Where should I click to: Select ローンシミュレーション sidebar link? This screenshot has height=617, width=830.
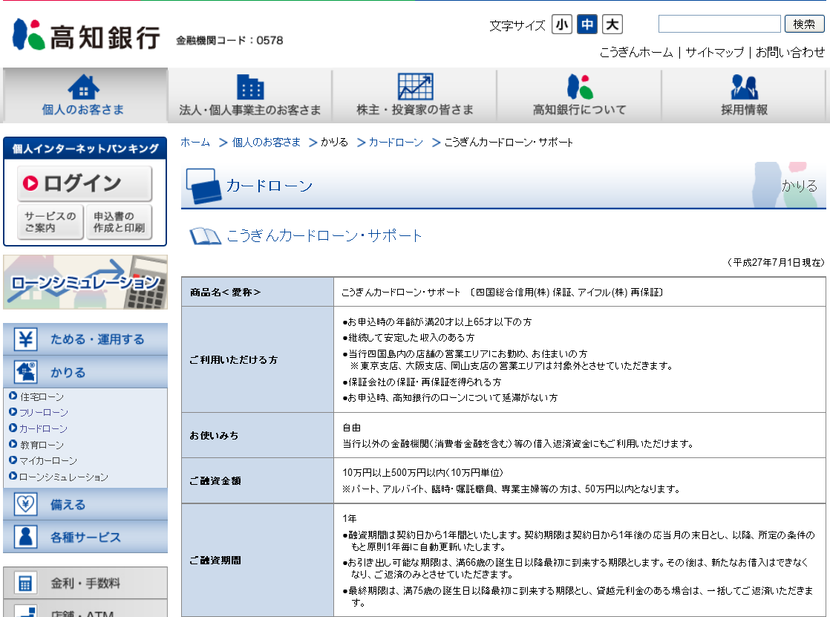tap(64, 477)
